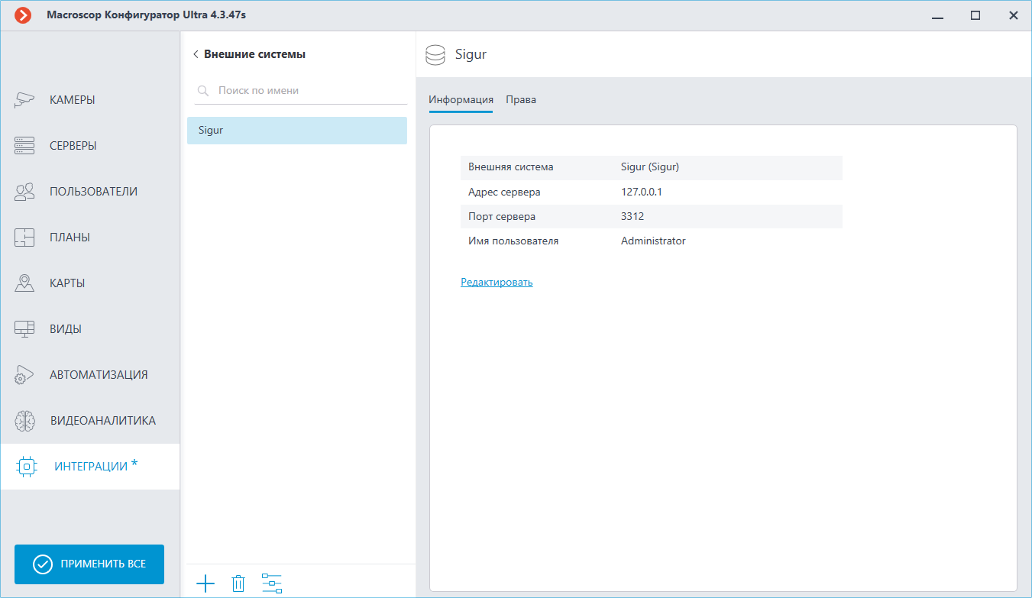Open the ПЛАНЫ menu section
The width and height of the screenshot is (1032, 598).
[90, 238]
